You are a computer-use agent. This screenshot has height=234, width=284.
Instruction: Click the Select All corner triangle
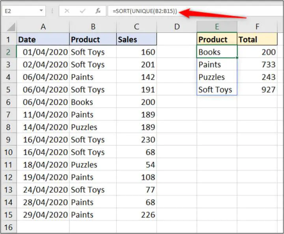click(x=11, y=27)
